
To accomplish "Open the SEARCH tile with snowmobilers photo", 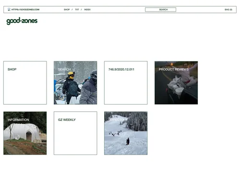I will [75, 83].
